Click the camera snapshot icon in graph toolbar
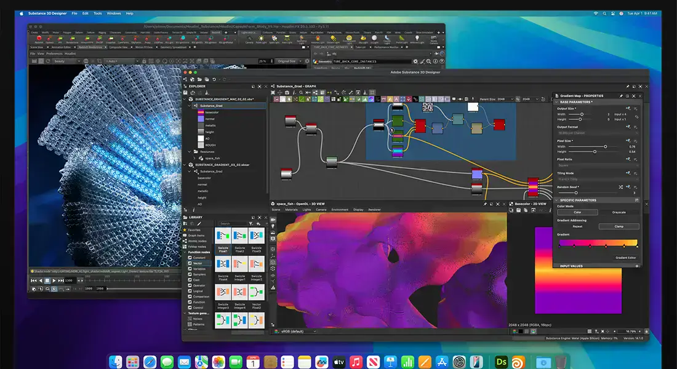Viewport: 677px width, 369px height. pos(287,93)
